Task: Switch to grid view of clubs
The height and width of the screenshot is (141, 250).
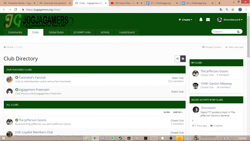Action: tap(177, 59)
